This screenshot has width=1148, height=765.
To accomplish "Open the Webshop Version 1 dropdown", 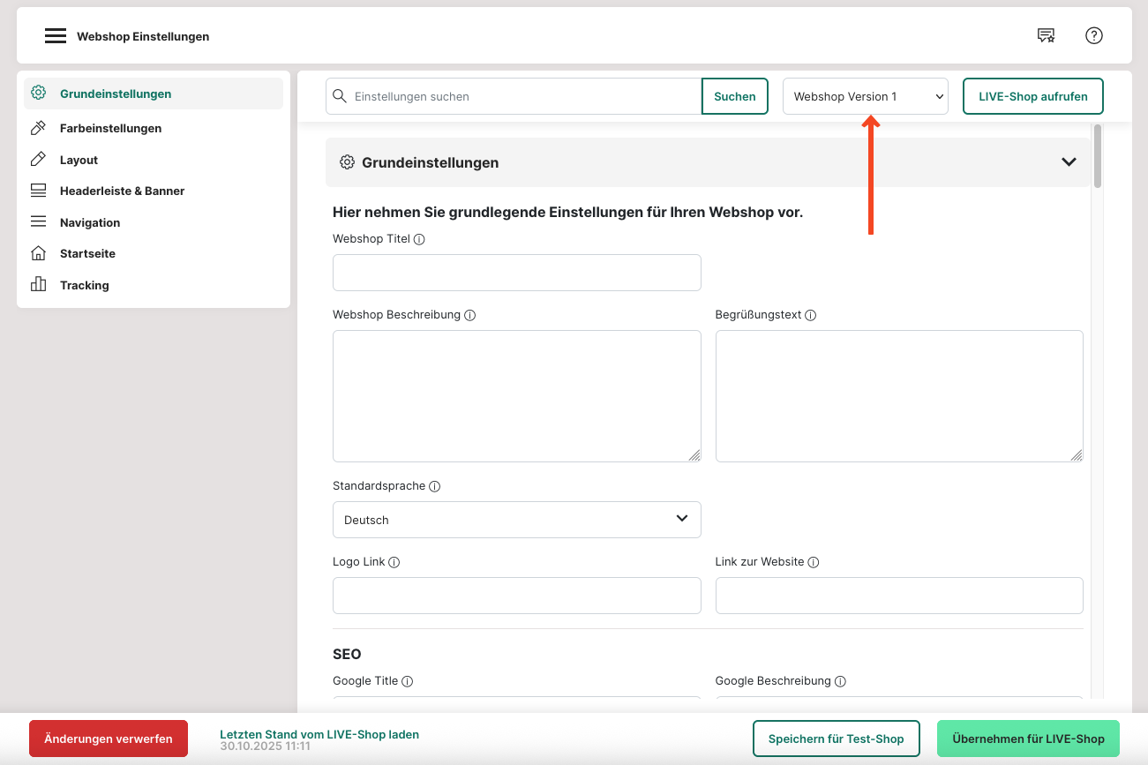I will click(865, 96).
